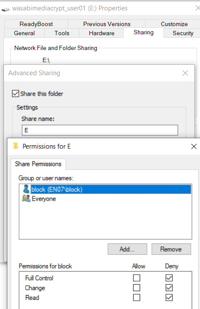The height and width of the screenshot is (309, 200).
Task: Click the Remove button
Action: [171, 249]
